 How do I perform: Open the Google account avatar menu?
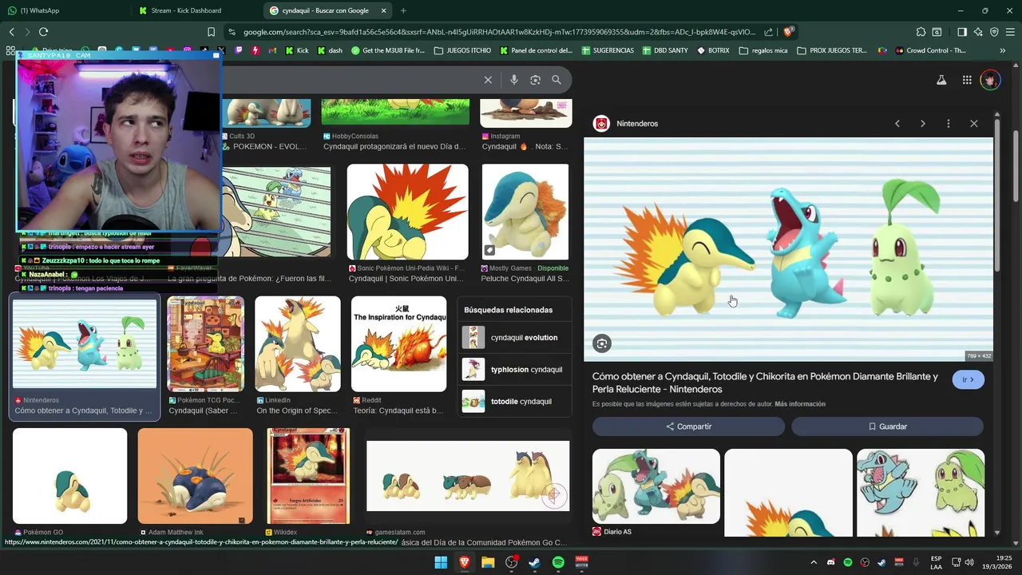[991, 80]
